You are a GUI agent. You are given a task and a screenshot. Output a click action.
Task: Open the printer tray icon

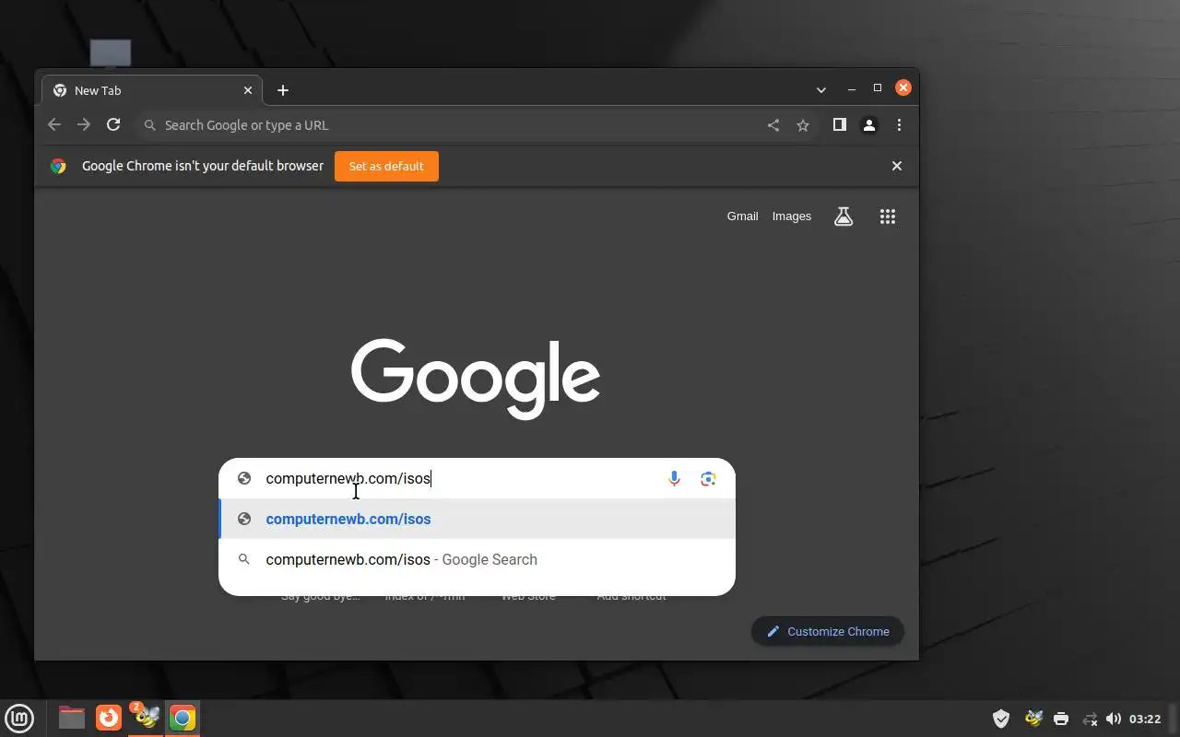pos(1061,719)
